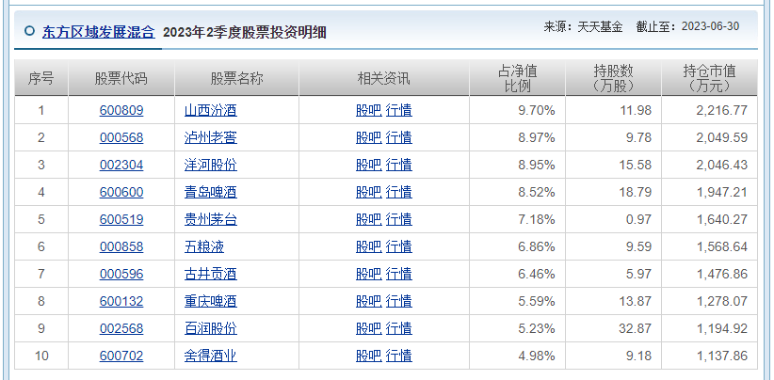Open the 青岛啤酒 stock page
The height and width of the screenshot is (380, 774).
(x=211, y=192)
